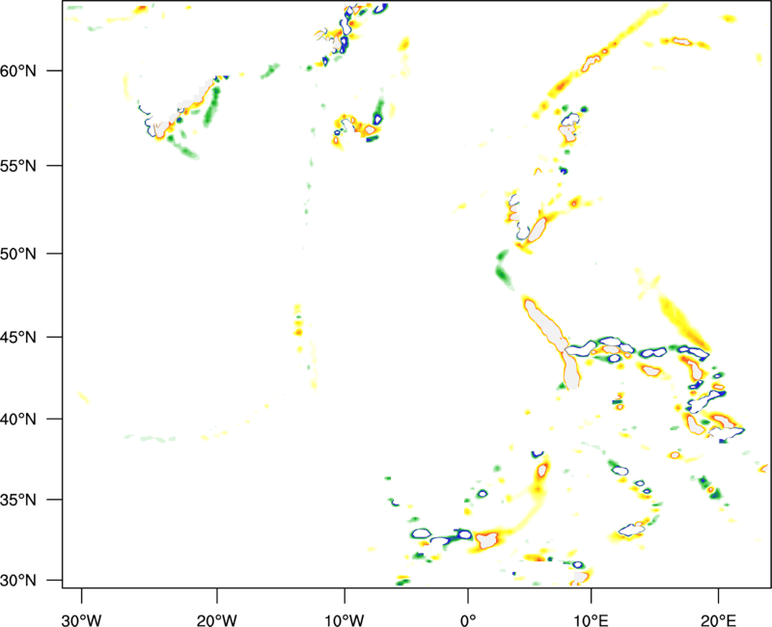Click the 30°N latitude label
The width and height of the screenshot is (772, 627).
coord(18,581)
